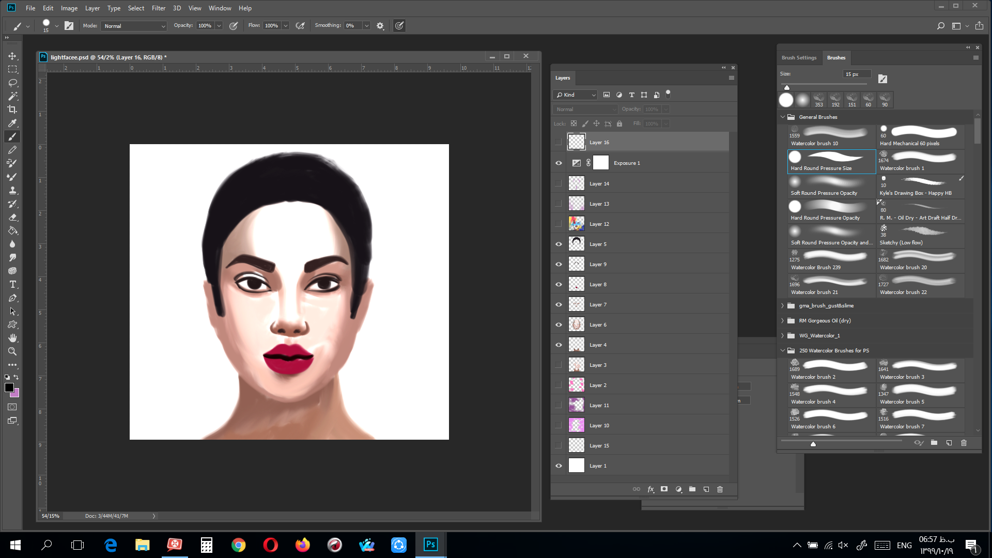The height and width of the screenshot is (558, 992).
Task: Collapse the General Brushes folder
Action: pos(783,117)
